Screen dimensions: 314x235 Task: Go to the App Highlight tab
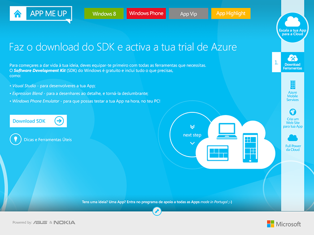pos(231,13)
